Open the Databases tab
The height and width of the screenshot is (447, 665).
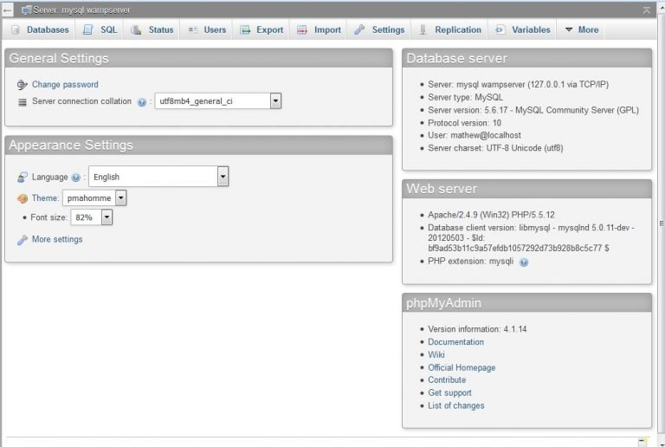tap(41, 29)
